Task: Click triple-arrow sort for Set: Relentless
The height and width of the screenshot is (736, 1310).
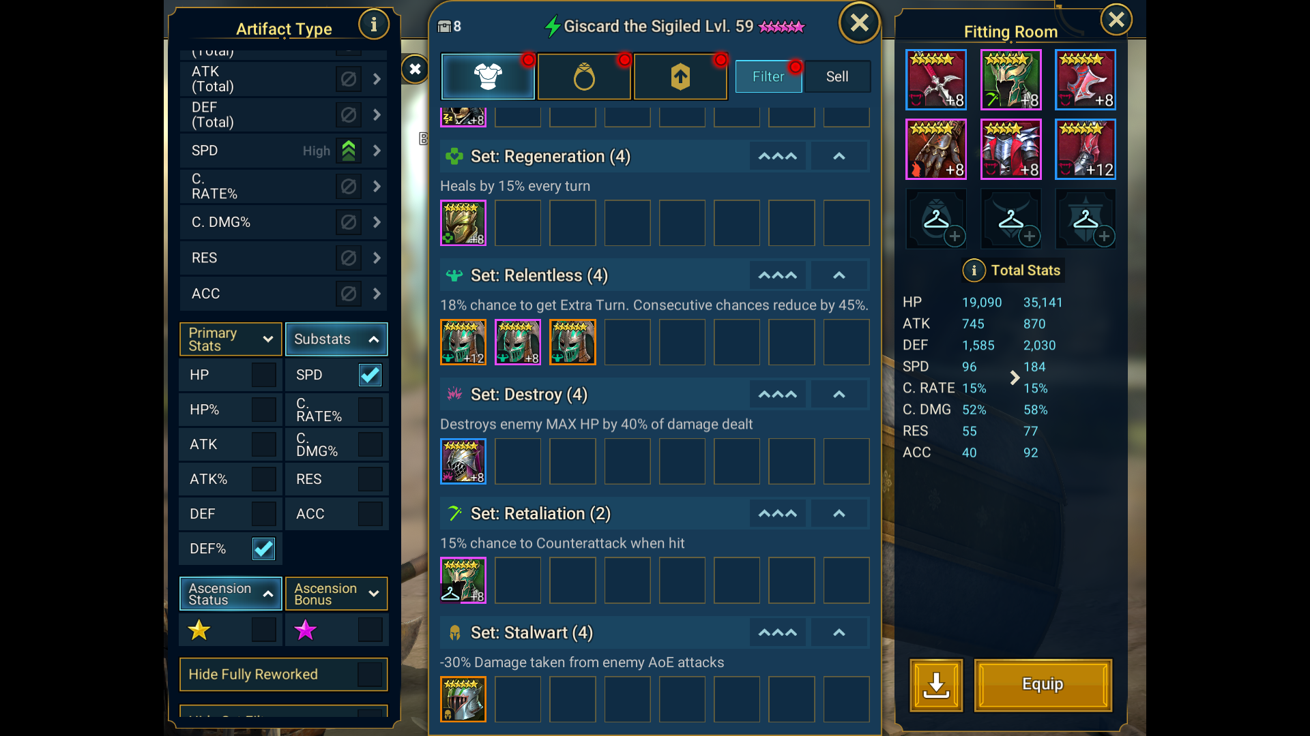Action: click(778, 275)
